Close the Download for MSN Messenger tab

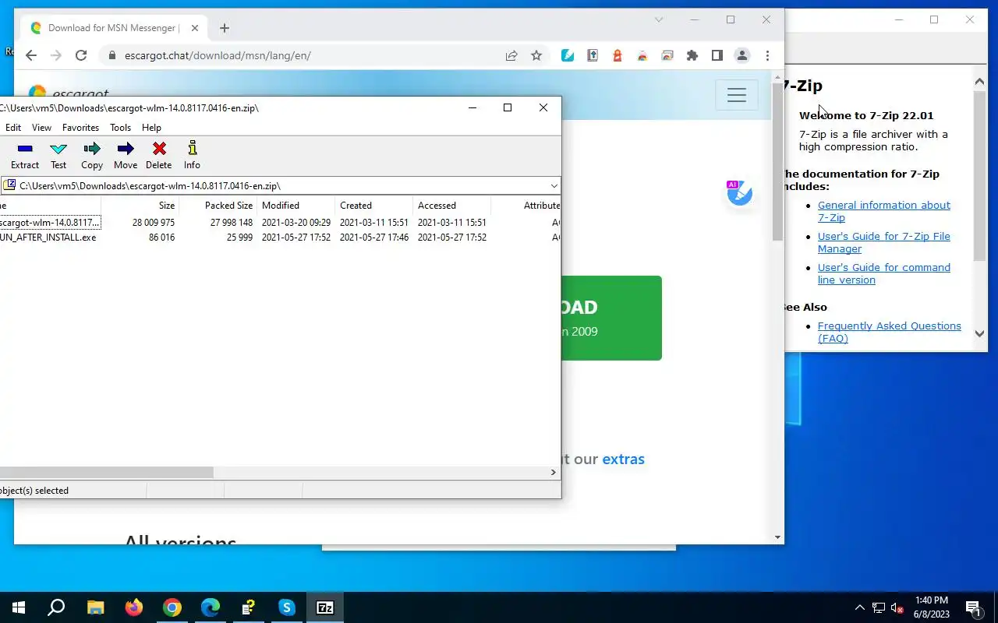tap(195, 28)
